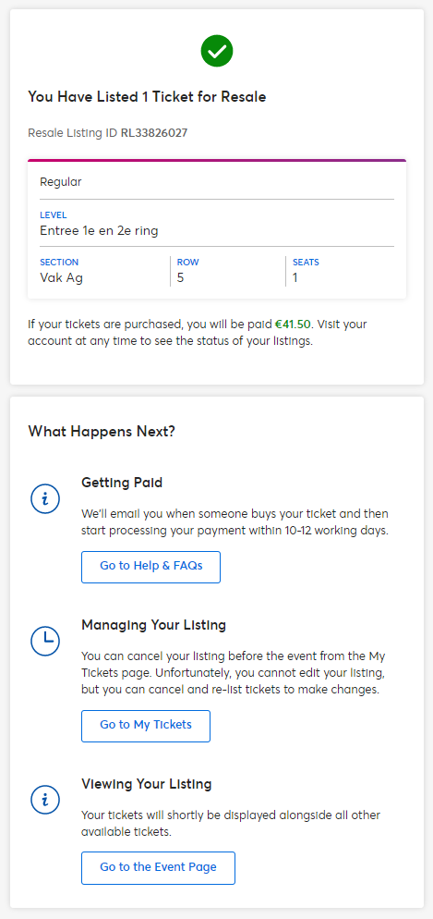Select the Regular ticket type label
This screenshot has height=919, width=433.
[x=61, y=182]
